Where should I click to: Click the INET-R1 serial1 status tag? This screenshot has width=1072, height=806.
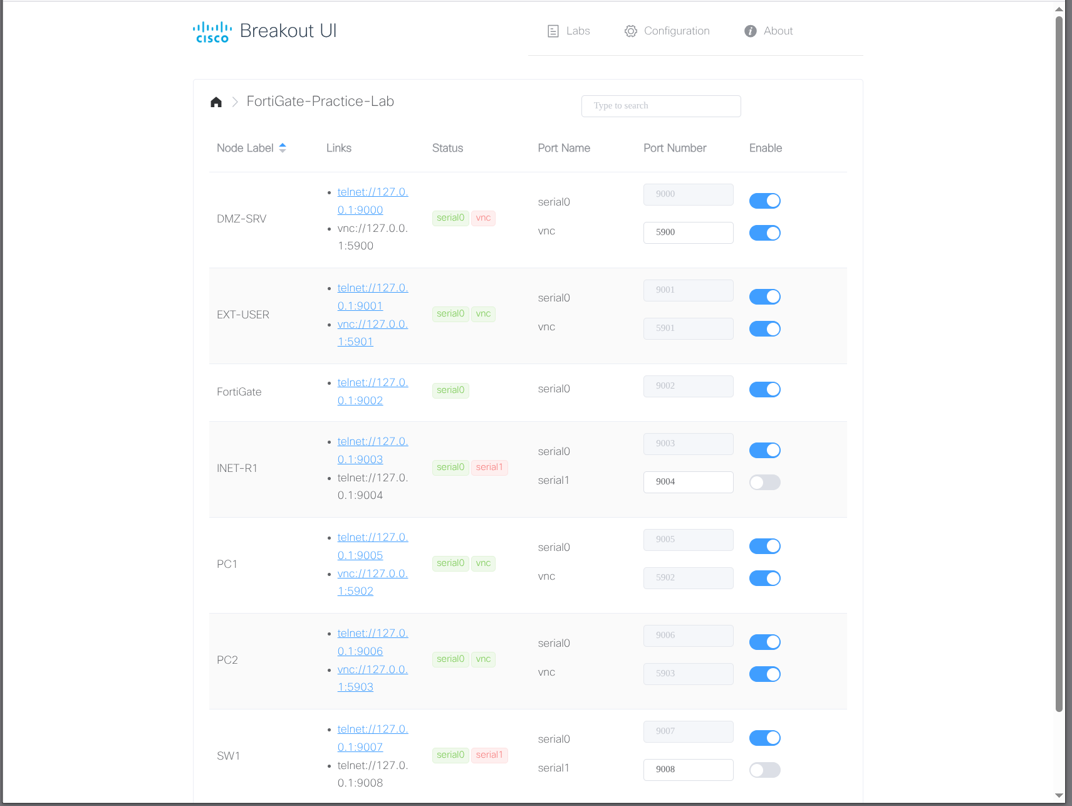click(489, 468)
